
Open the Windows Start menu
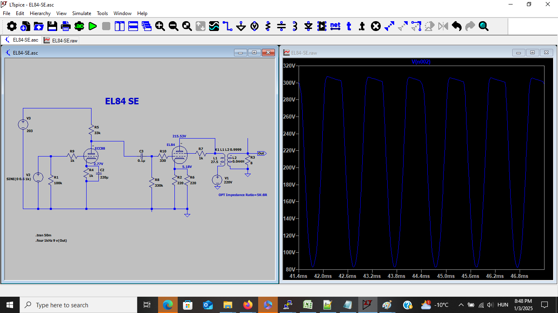tap(10, 305)
